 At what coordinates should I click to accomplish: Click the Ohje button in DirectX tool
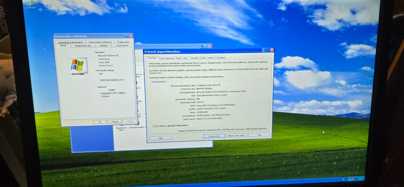point(160,138)
